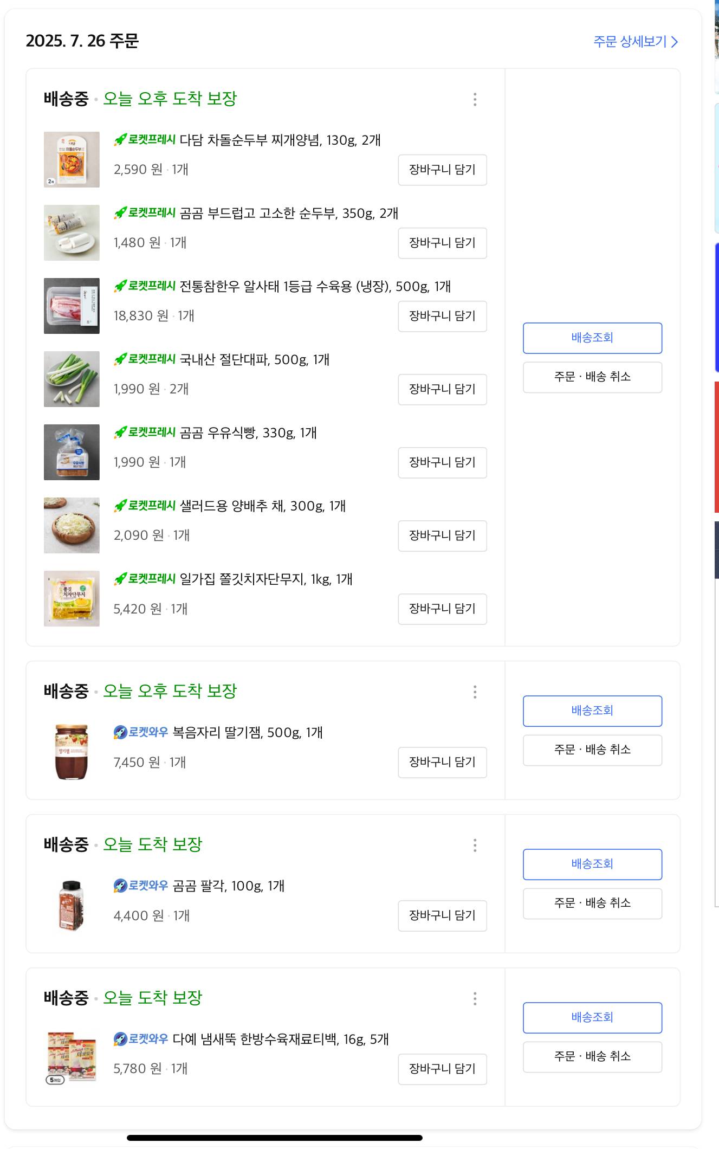Open the three-dot menu for 한방수육재료티백 shipment
This screenshot has width=719, height=1149.
[x=475, y=998]
